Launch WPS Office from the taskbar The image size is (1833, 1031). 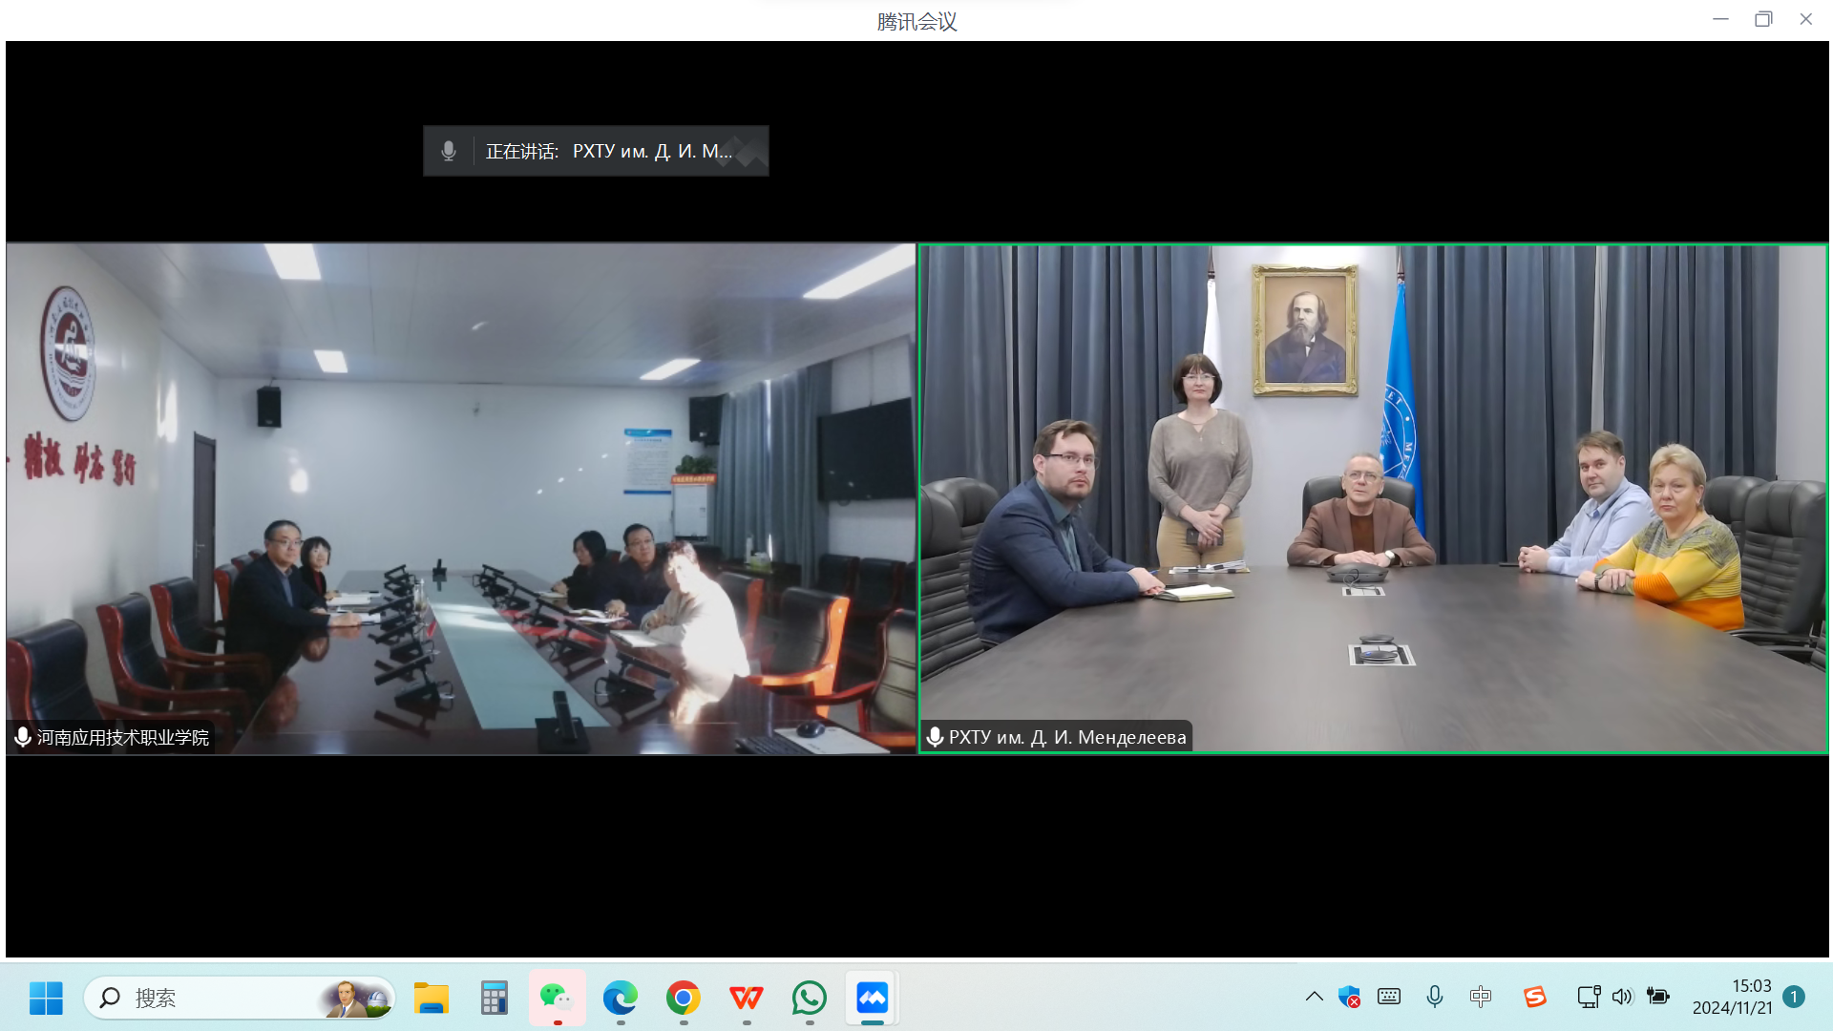746,999
